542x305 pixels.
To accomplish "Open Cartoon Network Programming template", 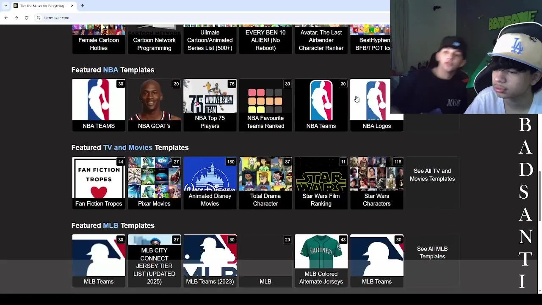I will [x=154, y=39].
